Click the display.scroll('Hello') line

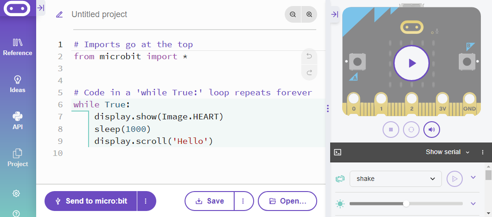(154, 141)
